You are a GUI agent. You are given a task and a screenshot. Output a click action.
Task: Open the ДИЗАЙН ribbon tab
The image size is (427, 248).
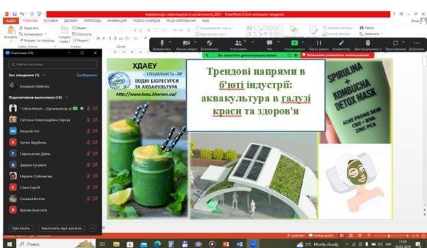tap(70, 21)
